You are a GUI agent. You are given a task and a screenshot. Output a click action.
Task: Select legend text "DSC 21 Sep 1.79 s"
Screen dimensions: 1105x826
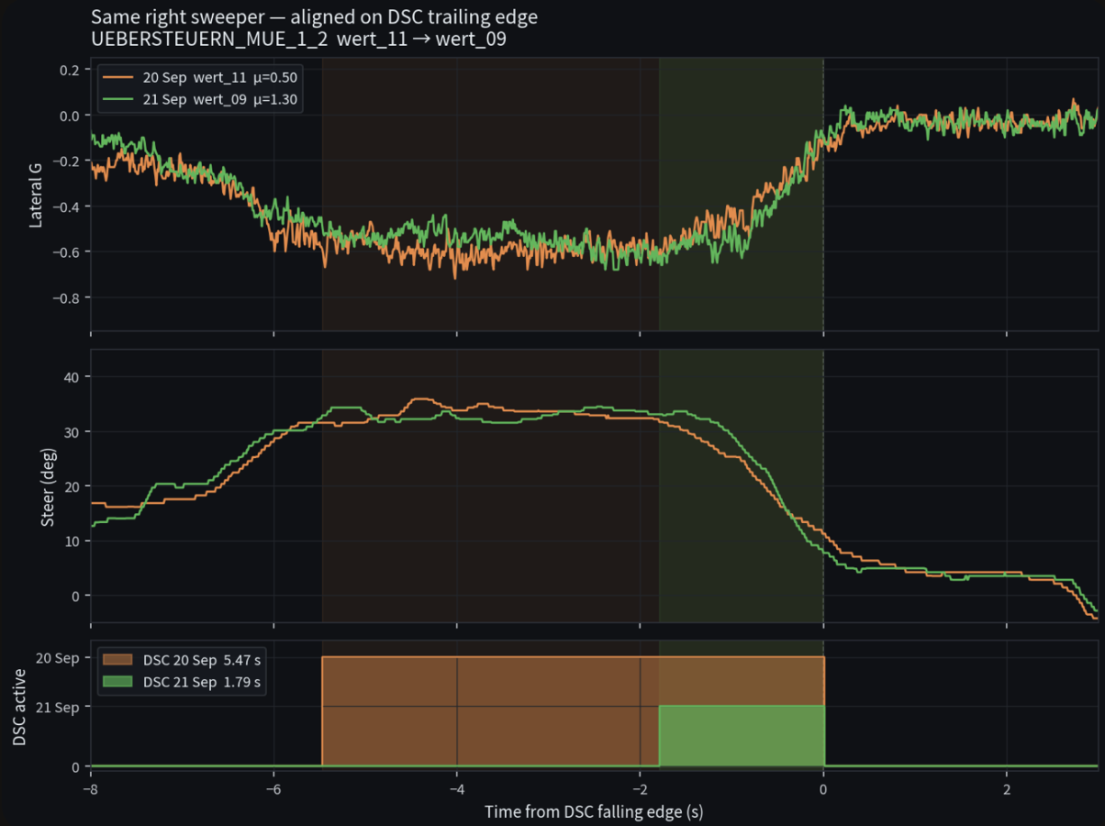point(202,682)
